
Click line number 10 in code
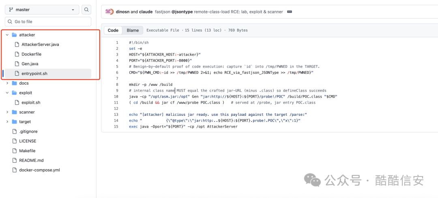pos(116,96)
